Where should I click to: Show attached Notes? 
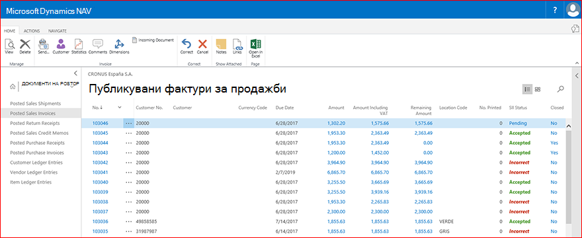[x=221, y=44]
